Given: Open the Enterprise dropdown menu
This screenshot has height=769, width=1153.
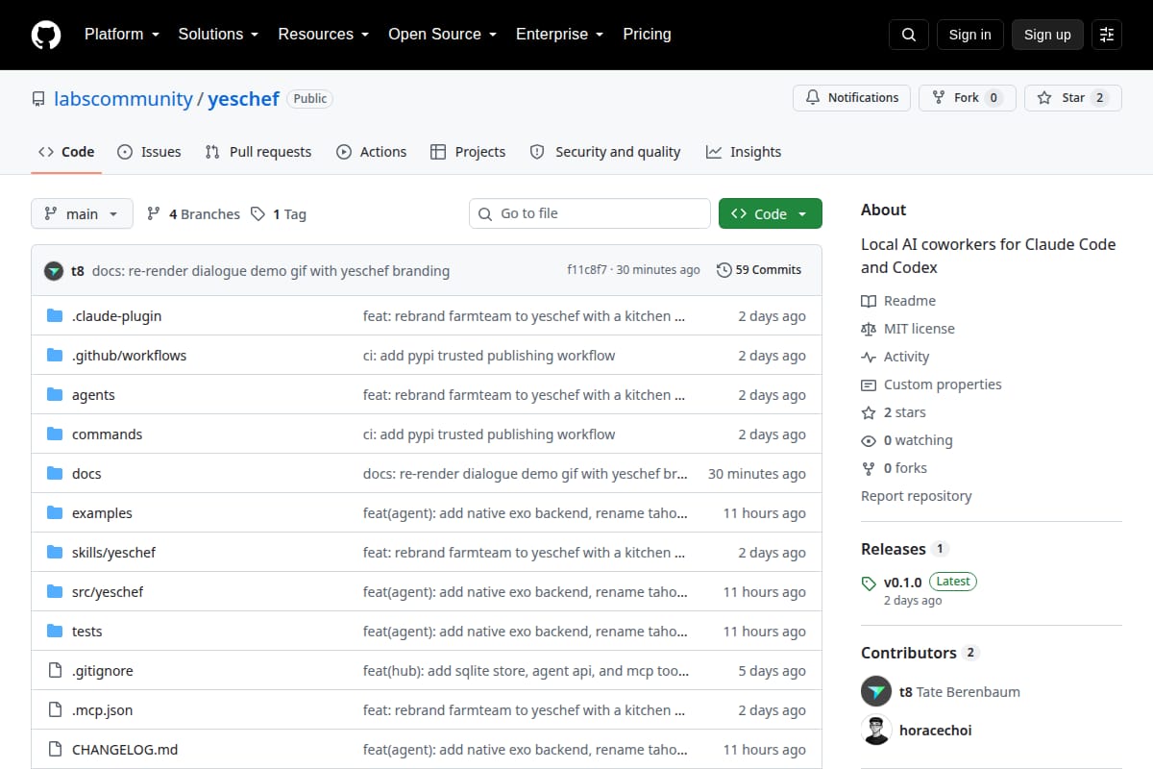Looking at the screenshot, I should pos(559,35).
